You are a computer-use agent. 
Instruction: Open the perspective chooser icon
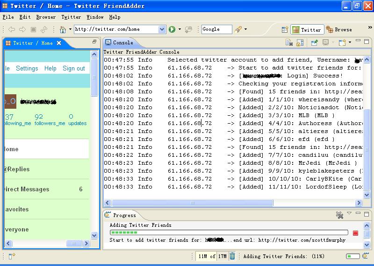point(285,29)
